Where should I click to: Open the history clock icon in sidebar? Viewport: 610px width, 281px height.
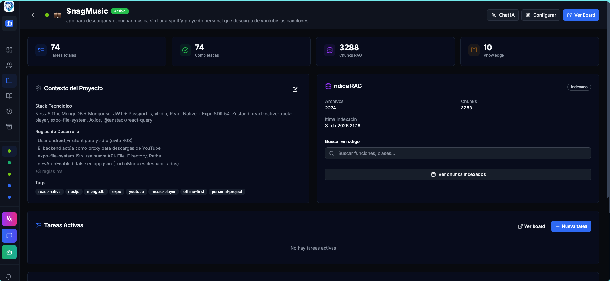(9, 111)
